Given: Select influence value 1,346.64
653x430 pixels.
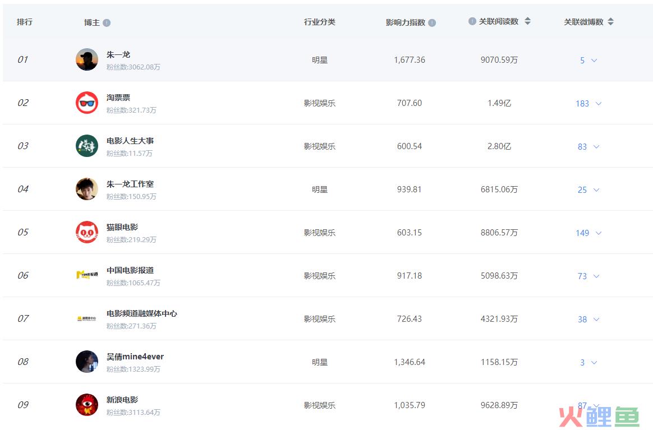Looking at the screenshot, I should [x=410, y=362].
